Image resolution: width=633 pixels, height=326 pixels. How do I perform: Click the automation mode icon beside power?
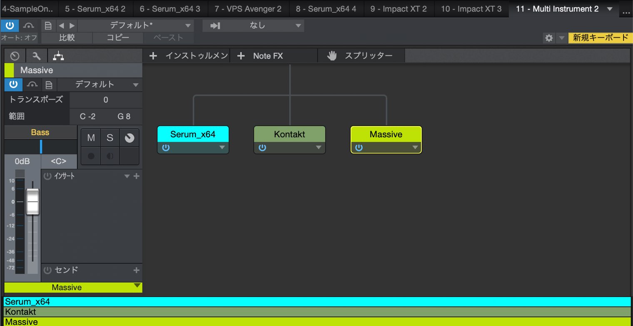[x=28, y=26]
